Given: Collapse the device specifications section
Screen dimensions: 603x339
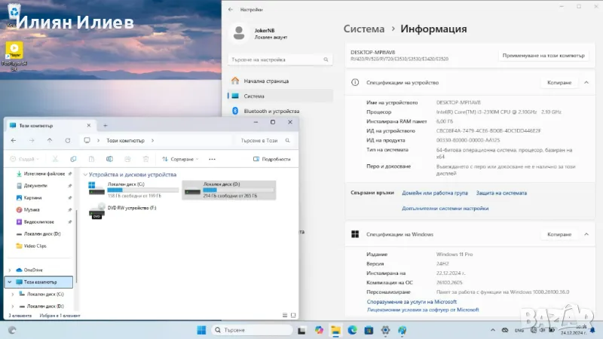Looking at the screenshot, I should (x=586, y=83).
